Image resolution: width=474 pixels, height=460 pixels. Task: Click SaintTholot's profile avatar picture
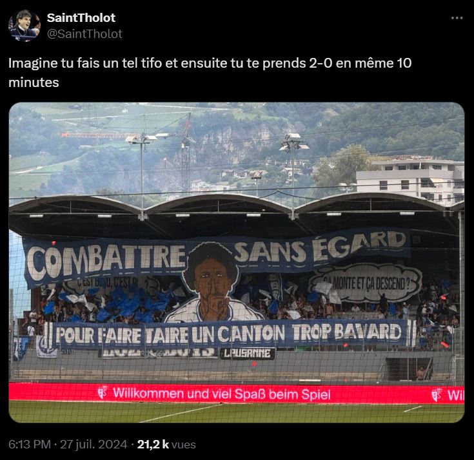[25, 25]
